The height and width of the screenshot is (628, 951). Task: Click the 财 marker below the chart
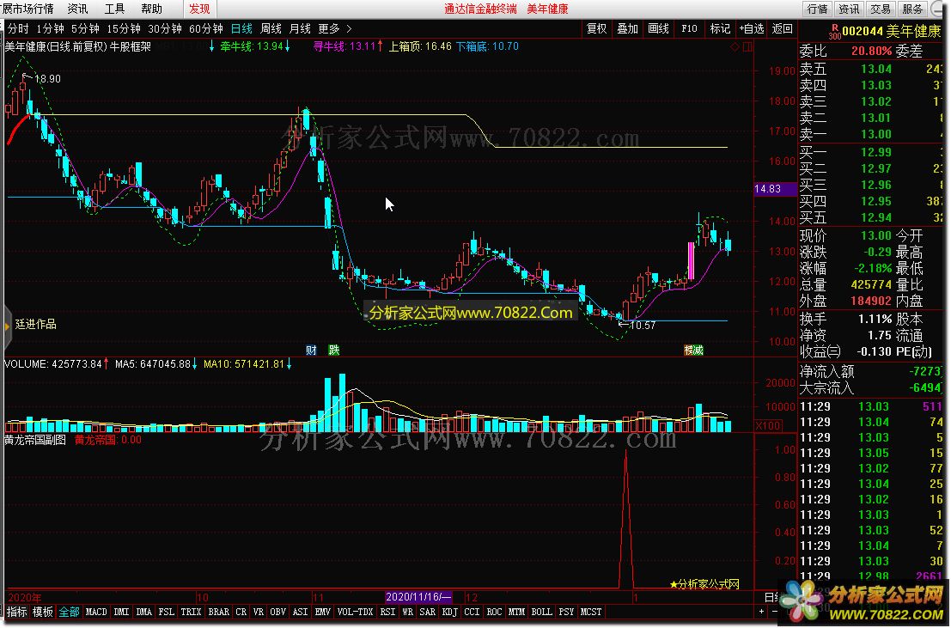311,351
